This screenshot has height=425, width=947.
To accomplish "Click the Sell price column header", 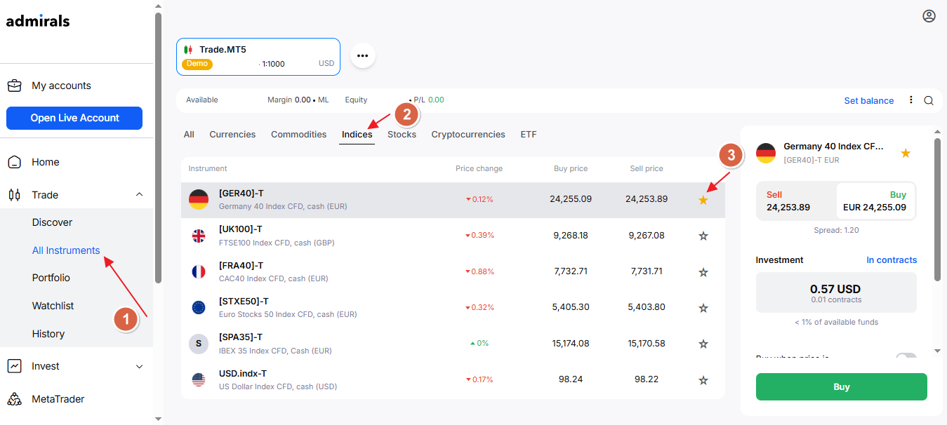I will click(647, 168).
